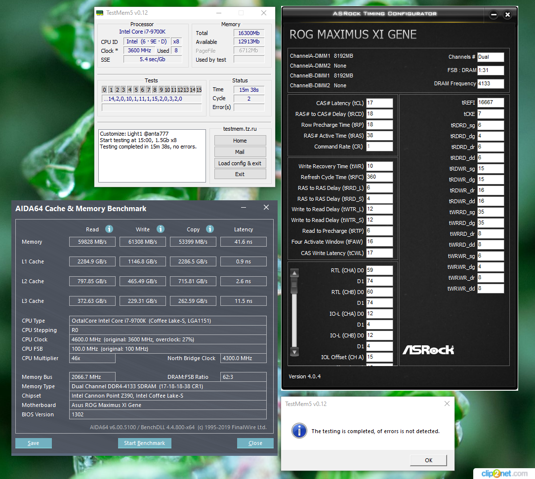Click the RAS# Active Time (tRAS) field
Image resolution: width=535 pixels, height=479 pixels.
click(379, 136)
